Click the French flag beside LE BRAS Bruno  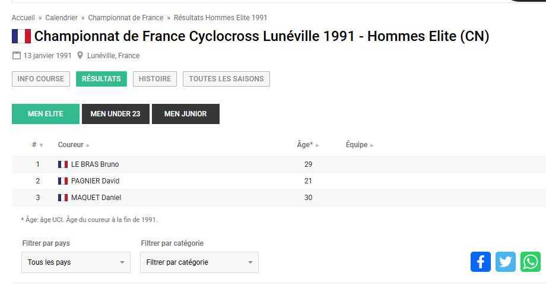(63, 164)
